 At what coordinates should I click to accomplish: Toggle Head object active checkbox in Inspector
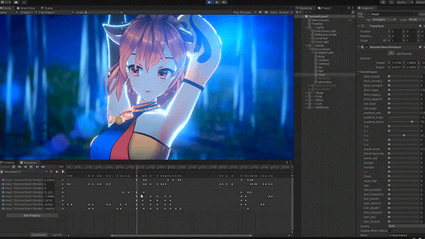pyautogui.click(x=368, y=14)
